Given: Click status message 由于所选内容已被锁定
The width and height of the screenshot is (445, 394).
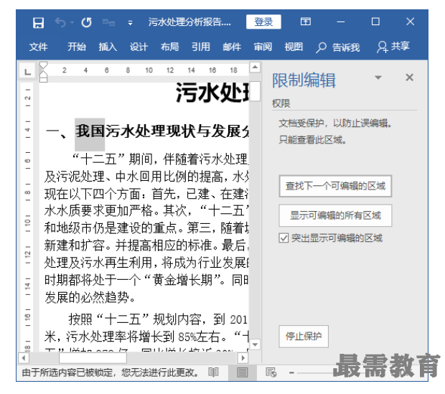Looking at the screenshot, I should point(110,372).
